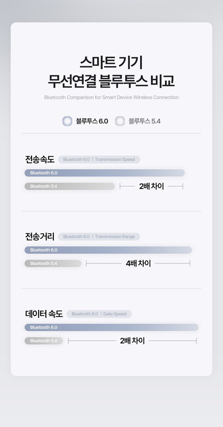Select the 블루투스 6.0 legend label

92,121
